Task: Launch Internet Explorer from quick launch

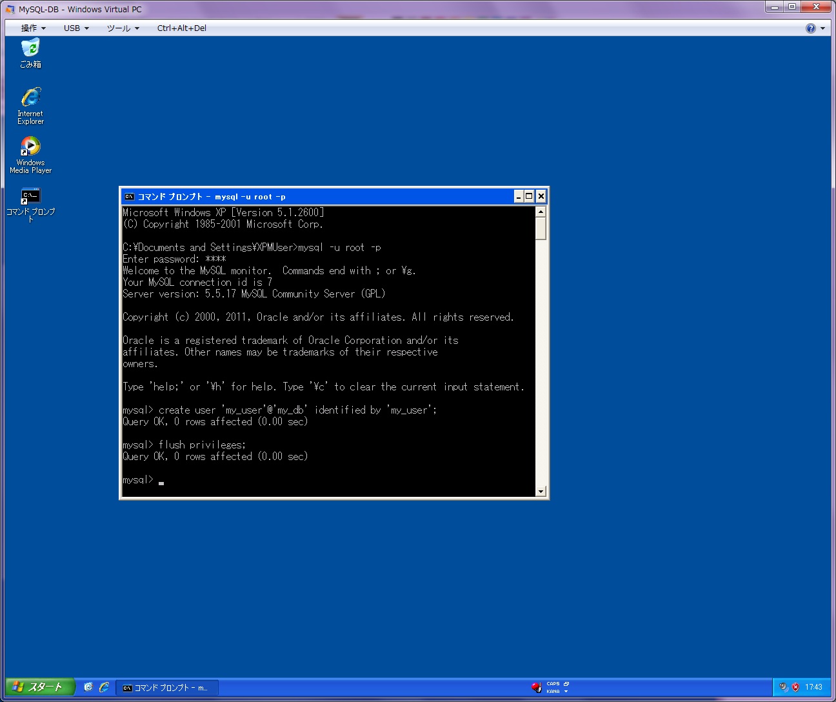Action: pos(104,687)
